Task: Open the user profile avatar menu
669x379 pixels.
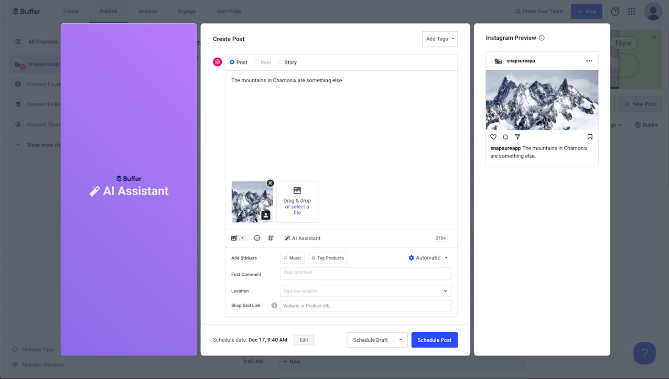Action: coord(653,11)
